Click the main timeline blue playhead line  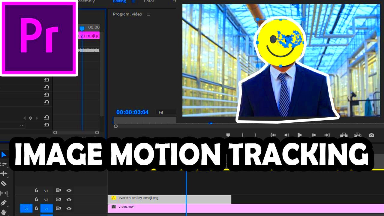click(186, 192)
